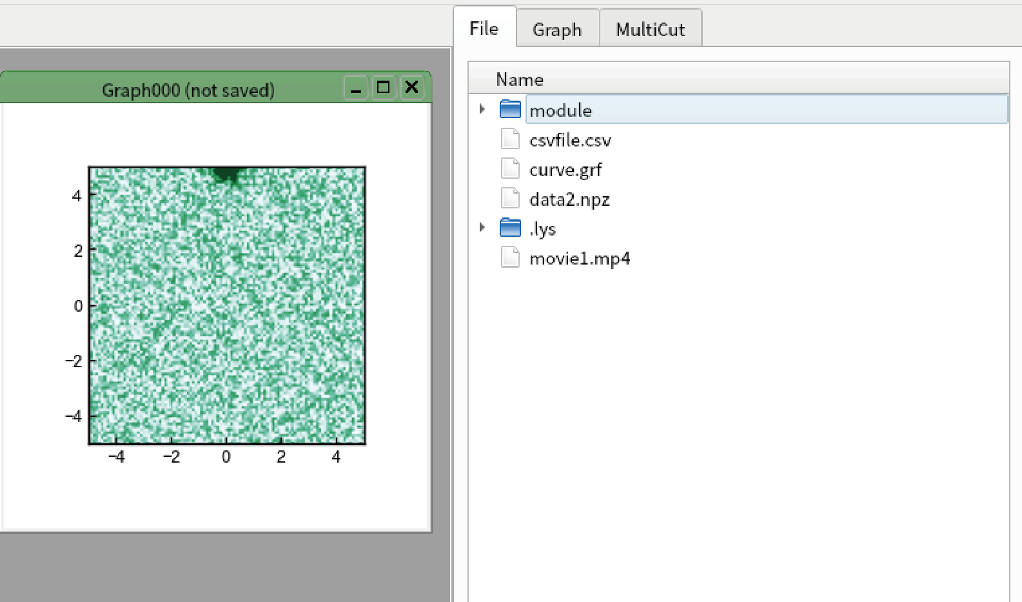Click the module folder icon
The width and height of the screenshot is (1022, 602).
pyautogui.click(x=510, y=109)
